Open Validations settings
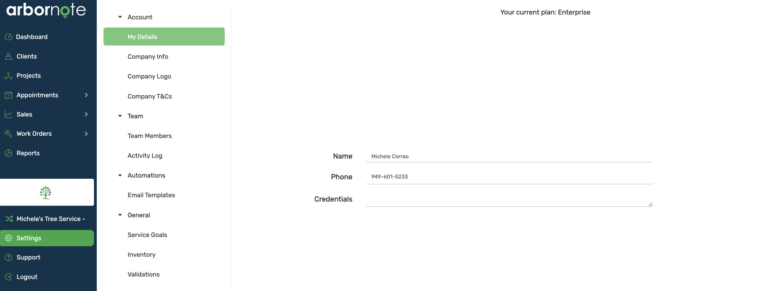 coord(143,274)
